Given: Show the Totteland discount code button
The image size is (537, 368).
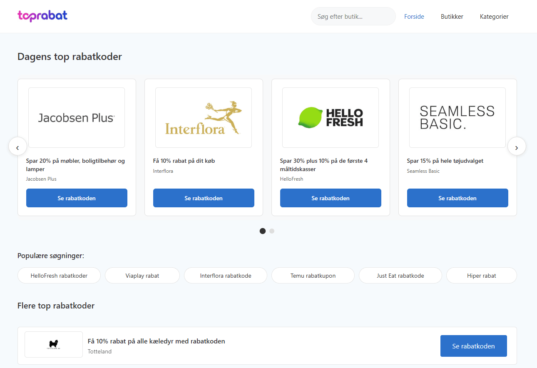Looking at the screenshot, I should [473, 346].
